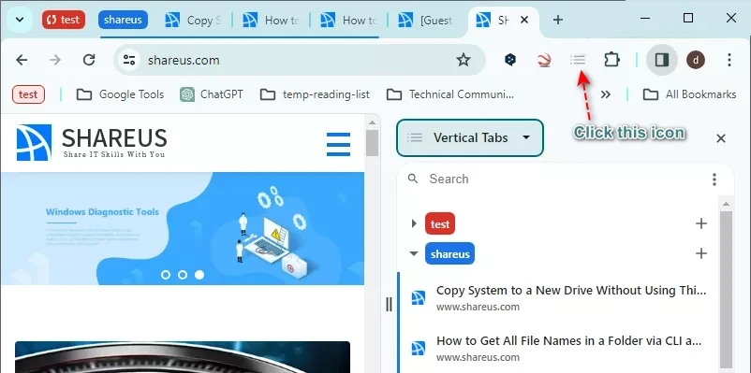Select the third carousel dot
This screenshot has height=373, width=751.
coord(199,275)
